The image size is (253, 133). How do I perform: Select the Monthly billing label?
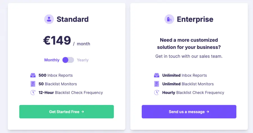point(52,60)
